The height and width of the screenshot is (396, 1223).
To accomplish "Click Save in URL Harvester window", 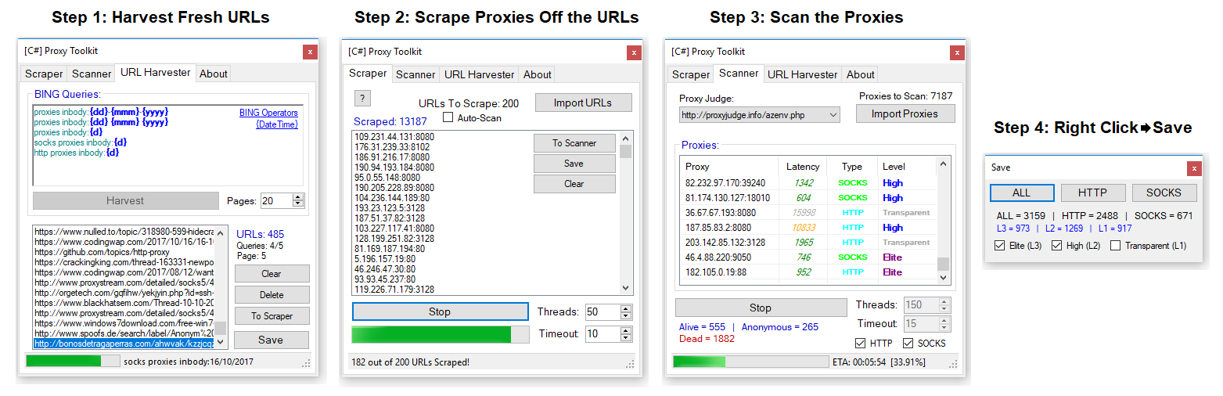I will (272, 340).
